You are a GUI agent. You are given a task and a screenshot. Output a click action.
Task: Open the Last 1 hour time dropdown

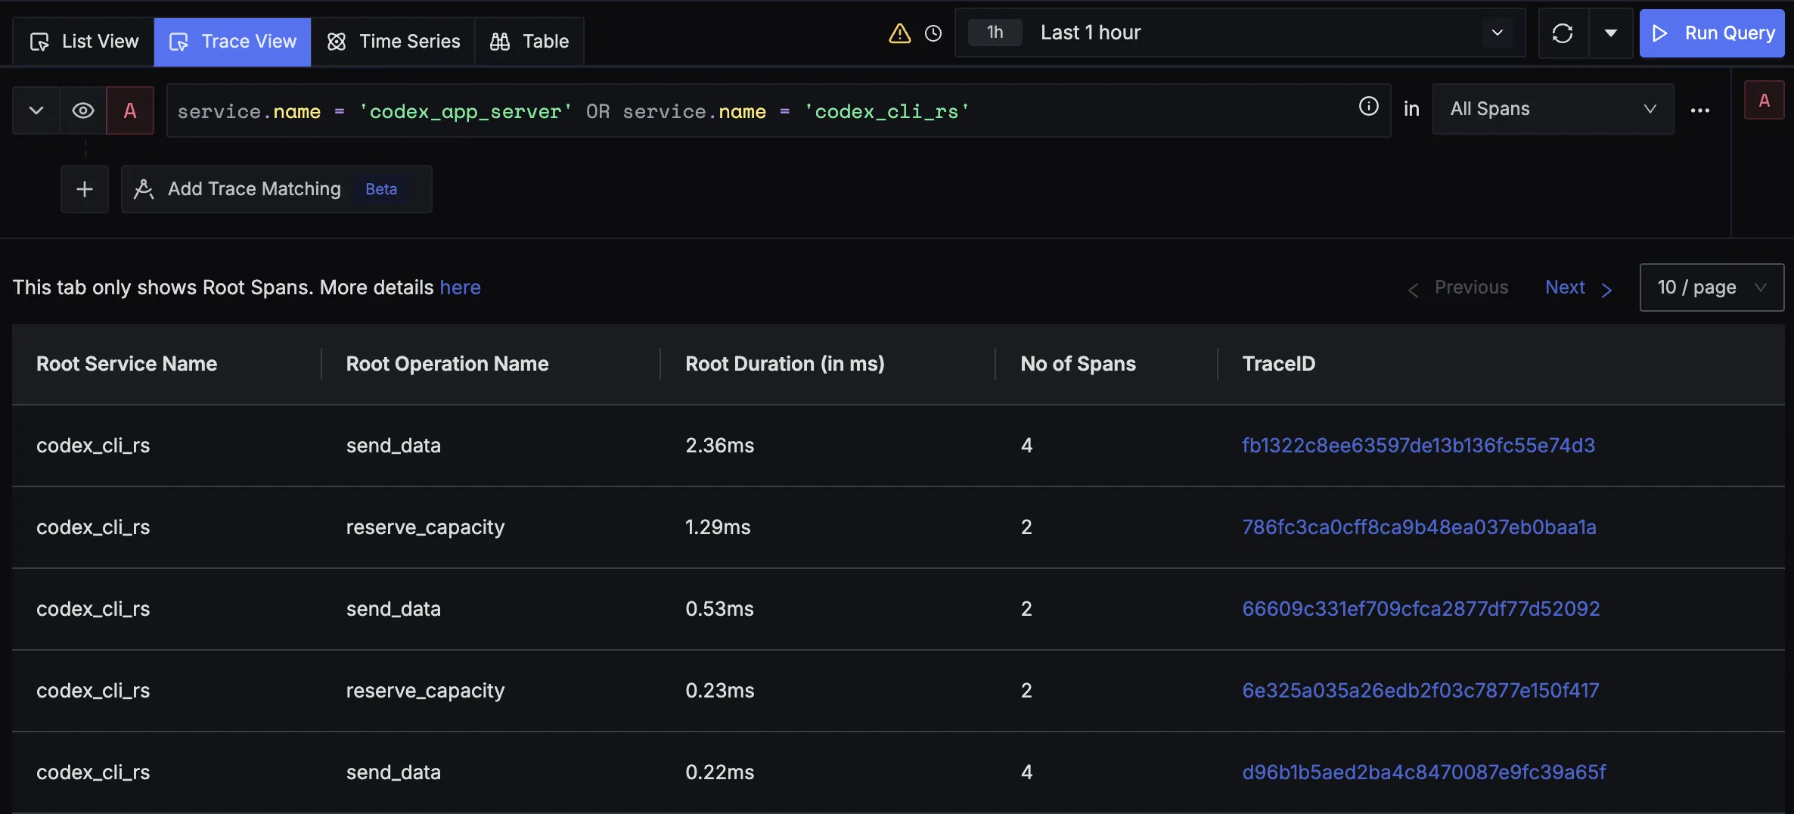click(1240, 33)
